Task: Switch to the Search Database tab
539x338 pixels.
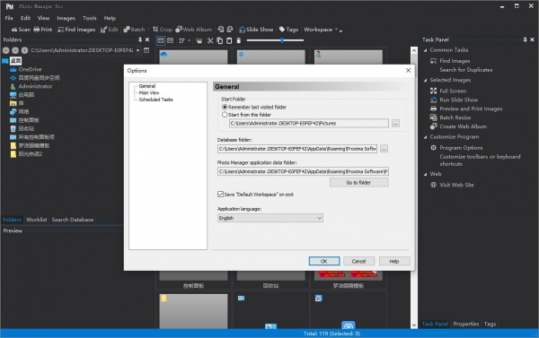Action: [x=73, y=220]
